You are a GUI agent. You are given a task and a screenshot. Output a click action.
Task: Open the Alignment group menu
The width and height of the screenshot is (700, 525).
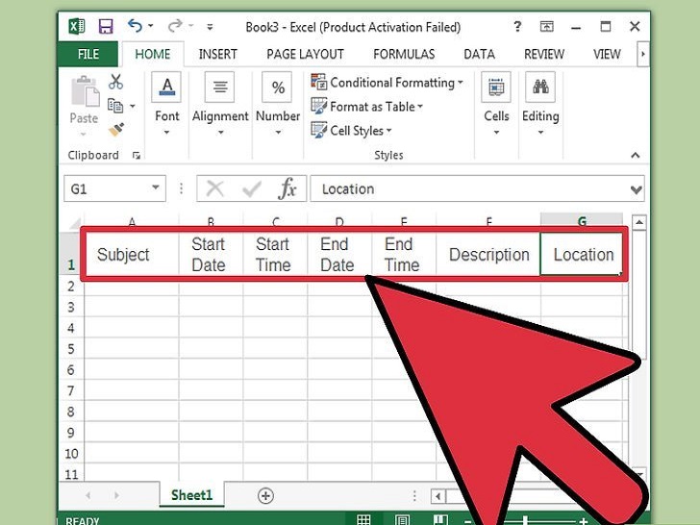click(x=220, y=104)
